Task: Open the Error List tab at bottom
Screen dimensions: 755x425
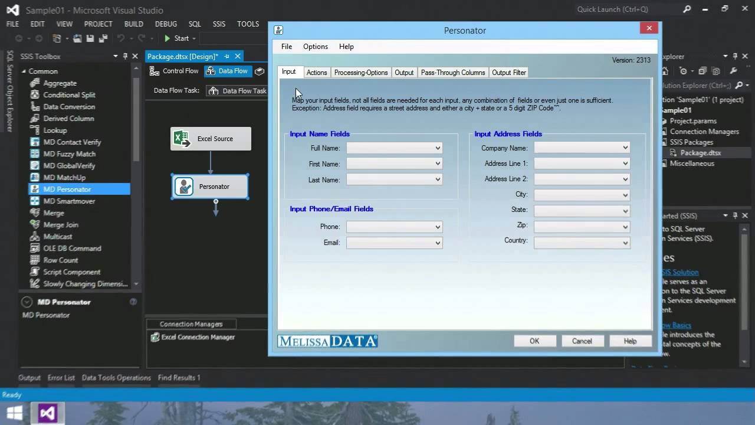Action: [61, 378]
